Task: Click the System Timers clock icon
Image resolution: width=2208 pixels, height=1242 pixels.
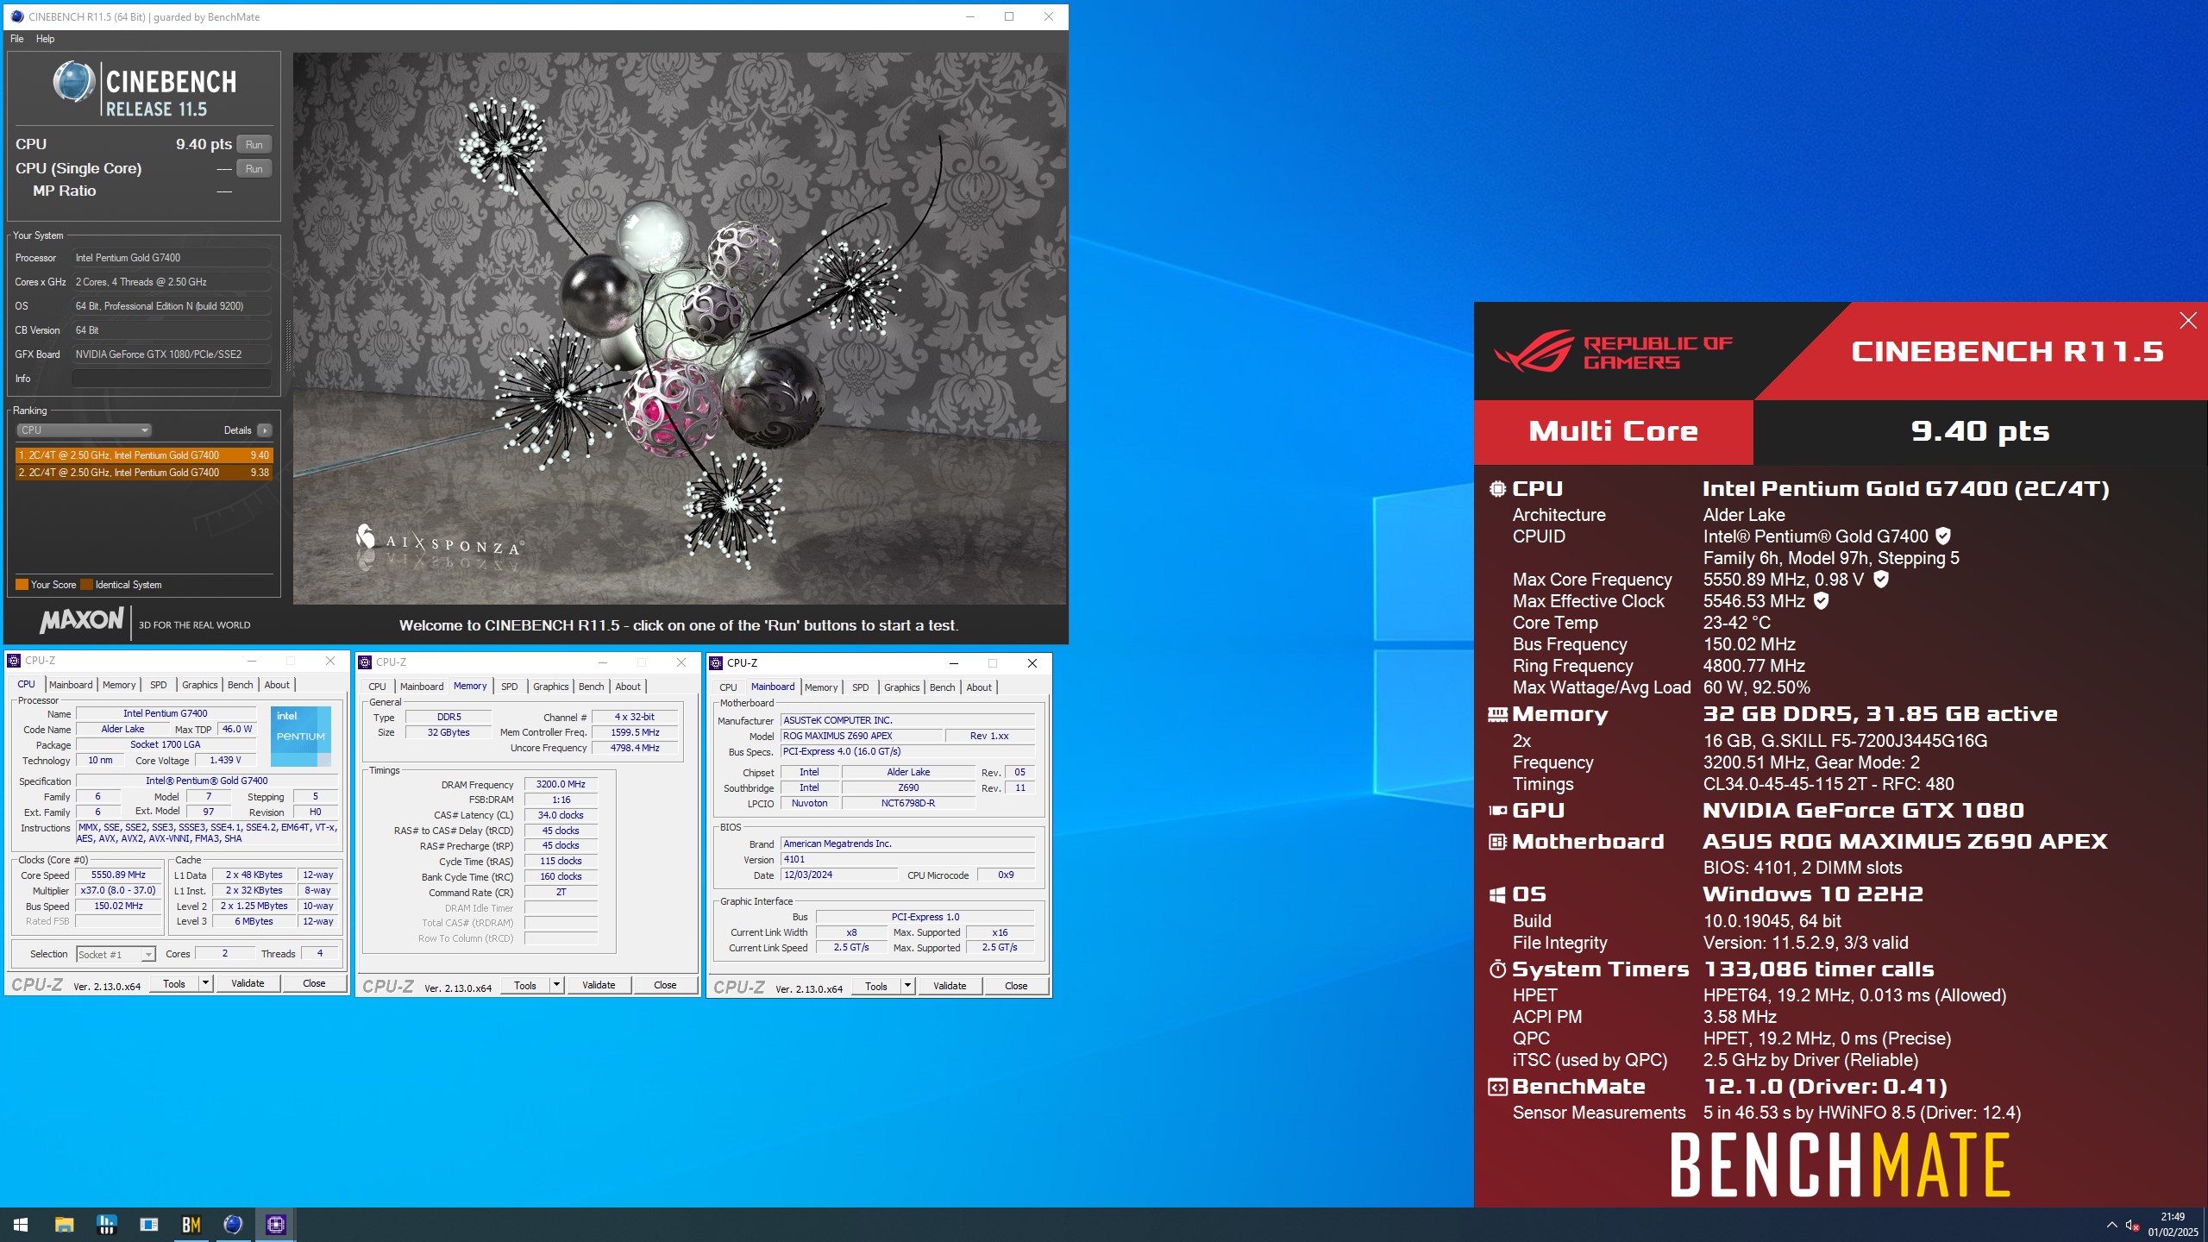Action: click(1497, 969)
